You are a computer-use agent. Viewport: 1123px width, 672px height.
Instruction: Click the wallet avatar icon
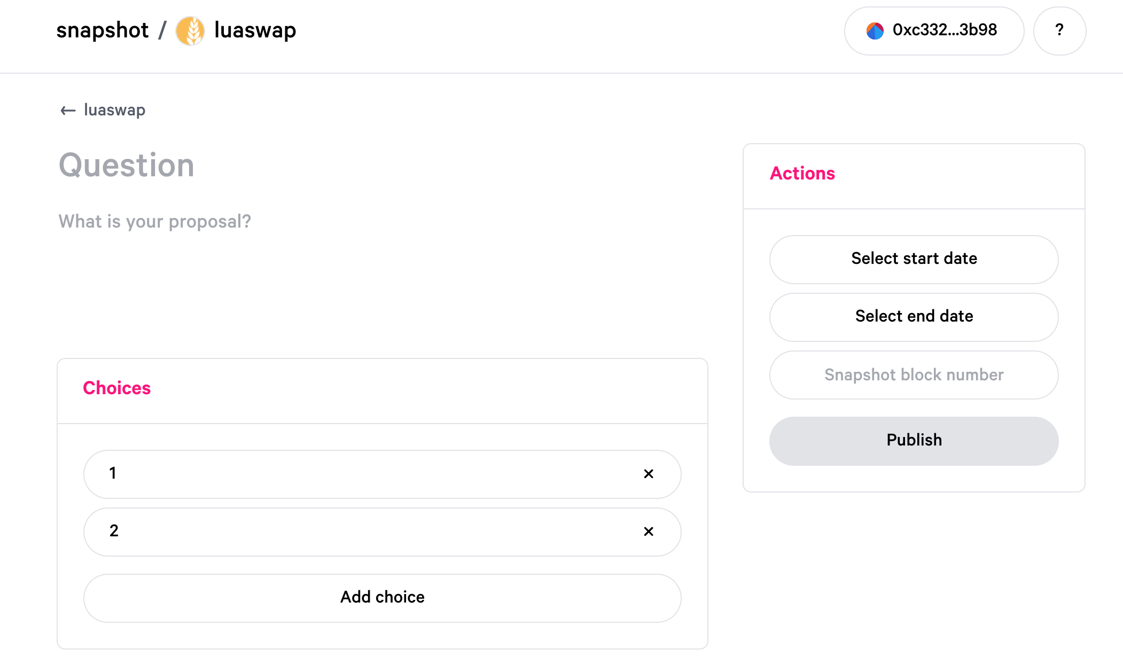[x=875, y=31]
